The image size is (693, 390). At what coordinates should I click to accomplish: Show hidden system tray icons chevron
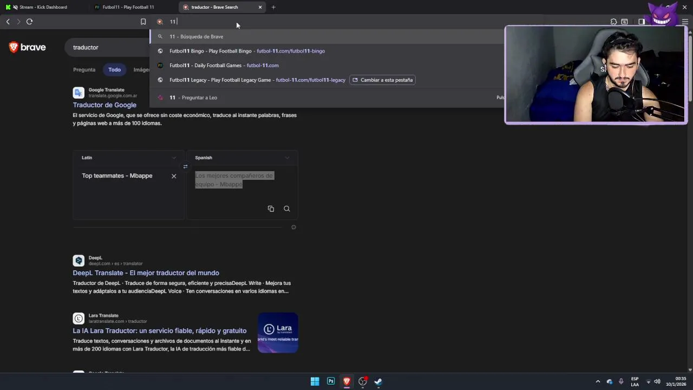coord(598,381)
